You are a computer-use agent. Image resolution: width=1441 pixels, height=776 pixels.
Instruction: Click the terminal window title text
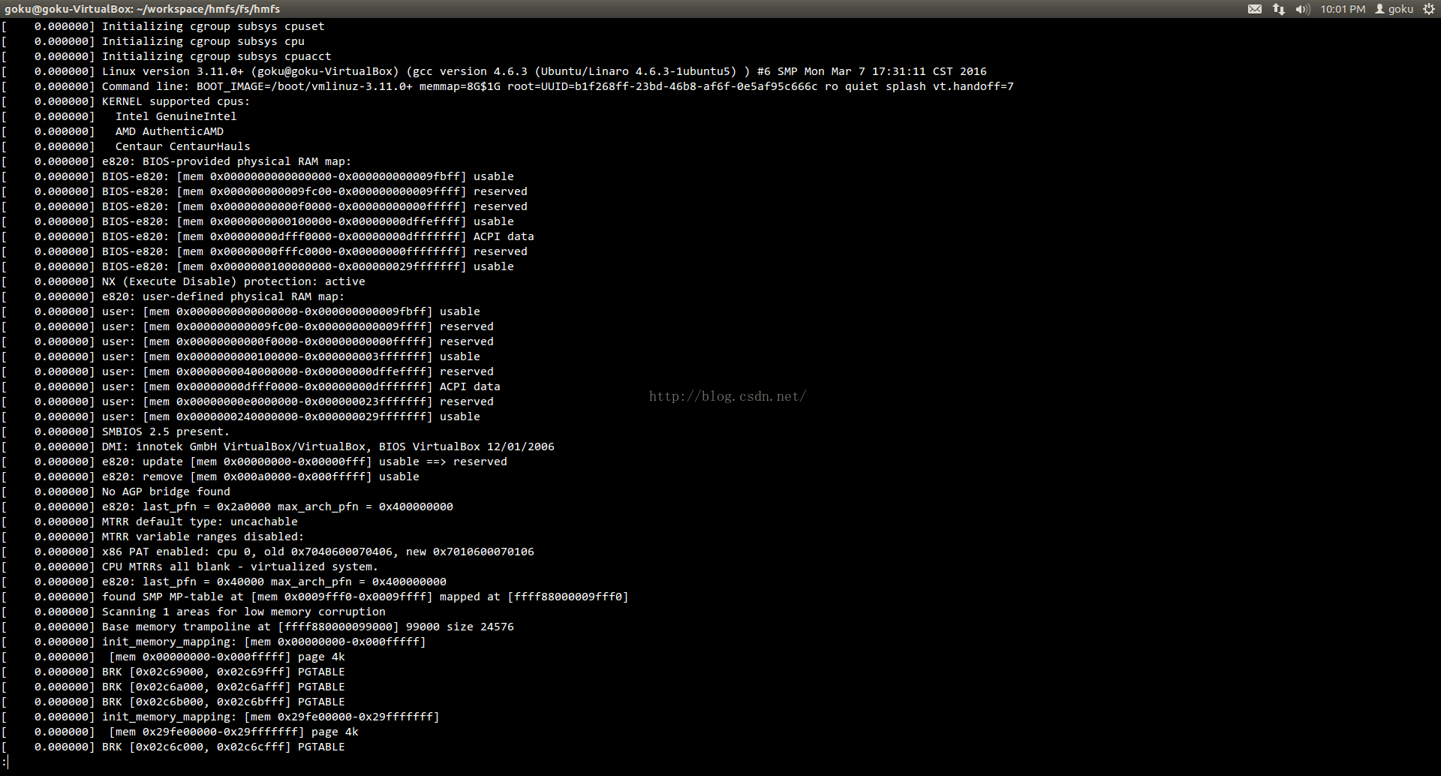click(142, 9)
